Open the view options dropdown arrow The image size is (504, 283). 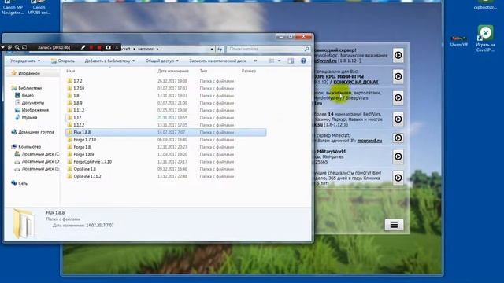point(279,61)
